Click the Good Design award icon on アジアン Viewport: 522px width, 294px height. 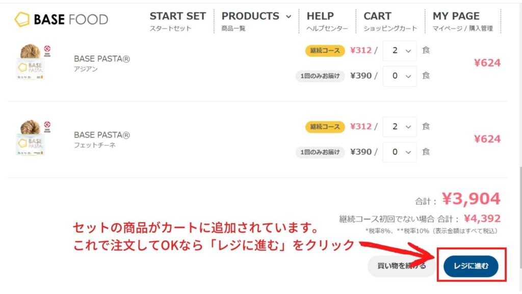[x=47, y=51]
